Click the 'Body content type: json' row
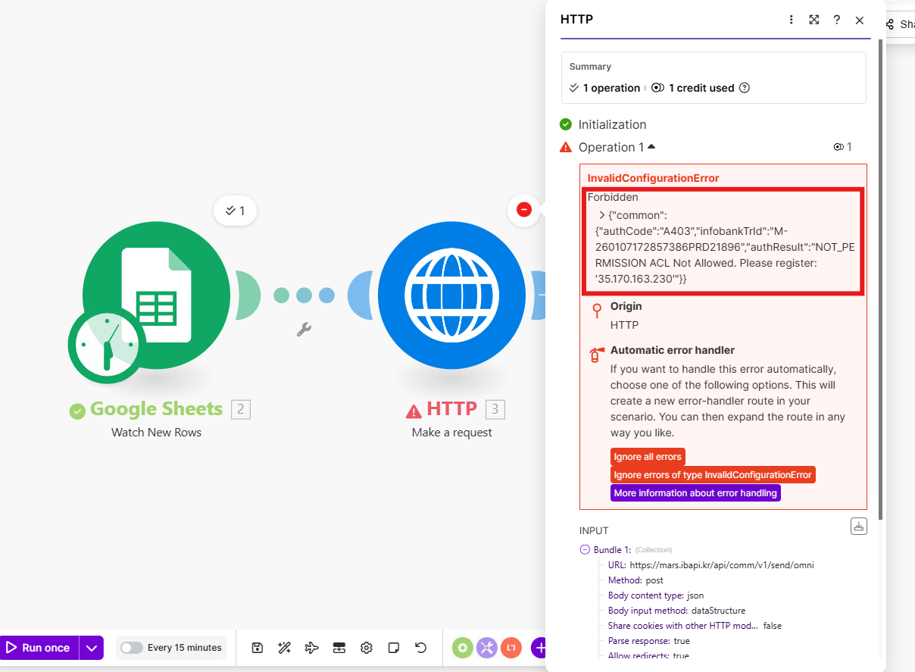This screenshot has height=672, width=915. [x=656, y=595]
